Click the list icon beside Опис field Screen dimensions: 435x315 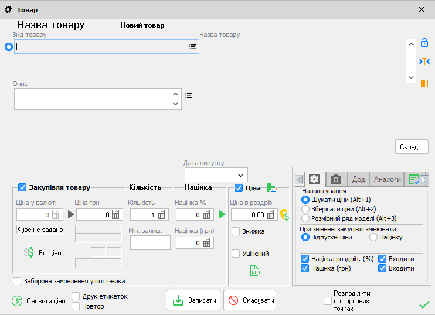tap(188, 95)
